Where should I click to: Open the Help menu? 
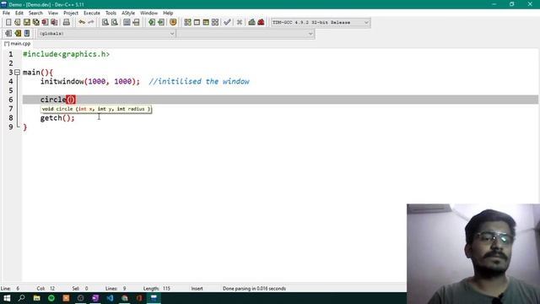[x=168, y=13]
